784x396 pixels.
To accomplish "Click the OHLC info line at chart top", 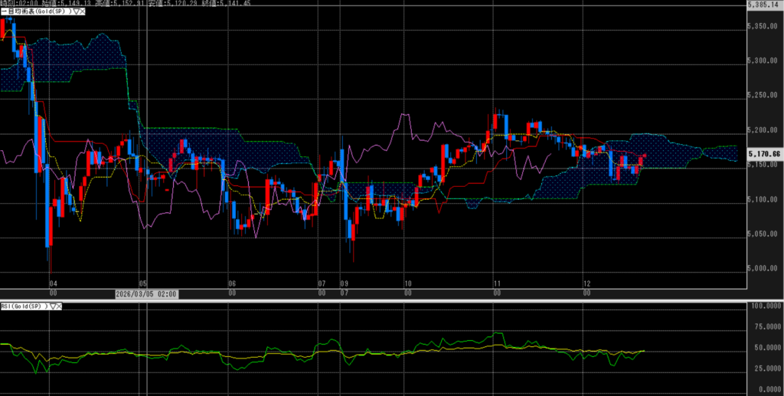I will 107,4.
